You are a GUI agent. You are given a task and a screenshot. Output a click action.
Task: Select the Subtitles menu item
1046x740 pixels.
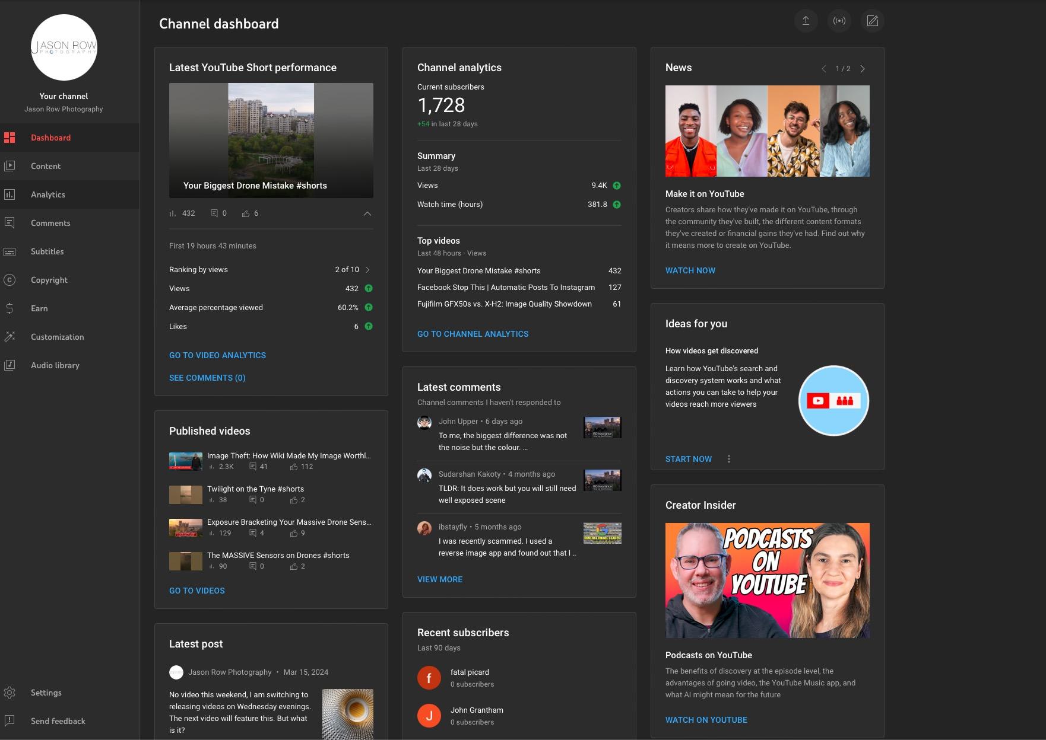click(x=69, y=251)
